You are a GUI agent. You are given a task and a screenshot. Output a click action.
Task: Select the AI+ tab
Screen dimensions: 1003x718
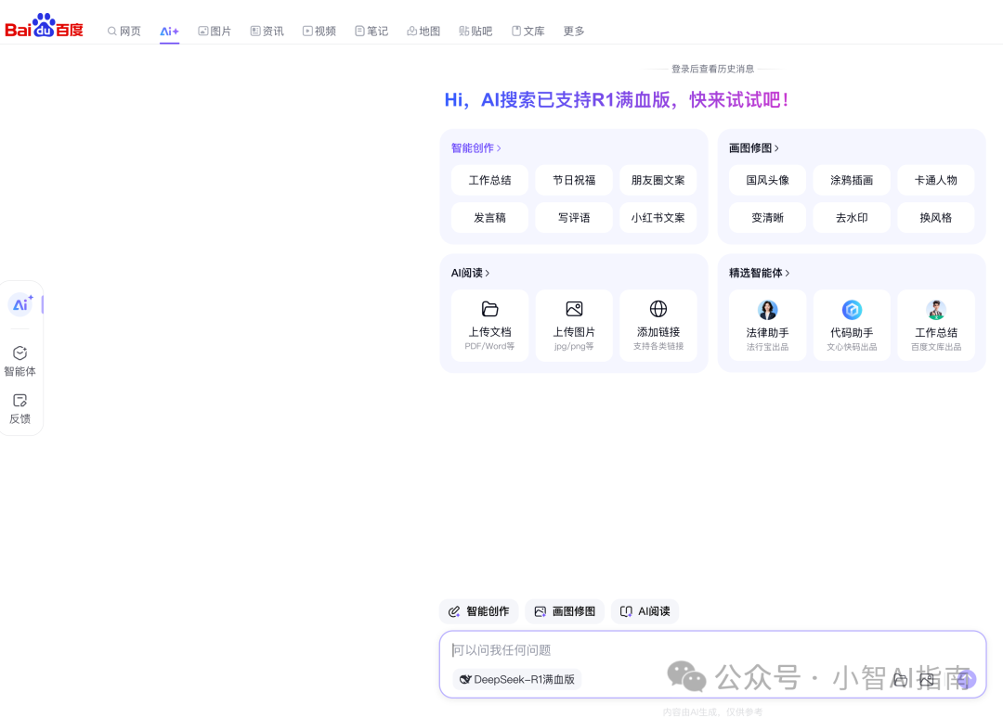(170, 31)
